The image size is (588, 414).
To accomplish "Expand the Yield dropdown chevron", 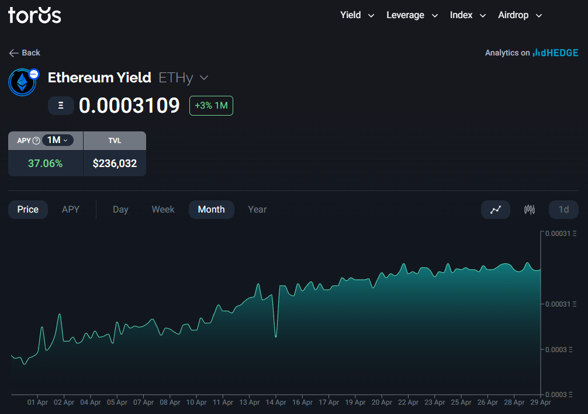I will pyautogui.click(x=371, y=16).
